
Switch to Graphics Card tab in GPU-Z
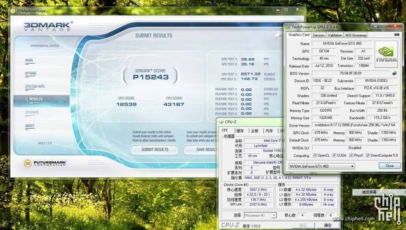[x=299, y=35]
